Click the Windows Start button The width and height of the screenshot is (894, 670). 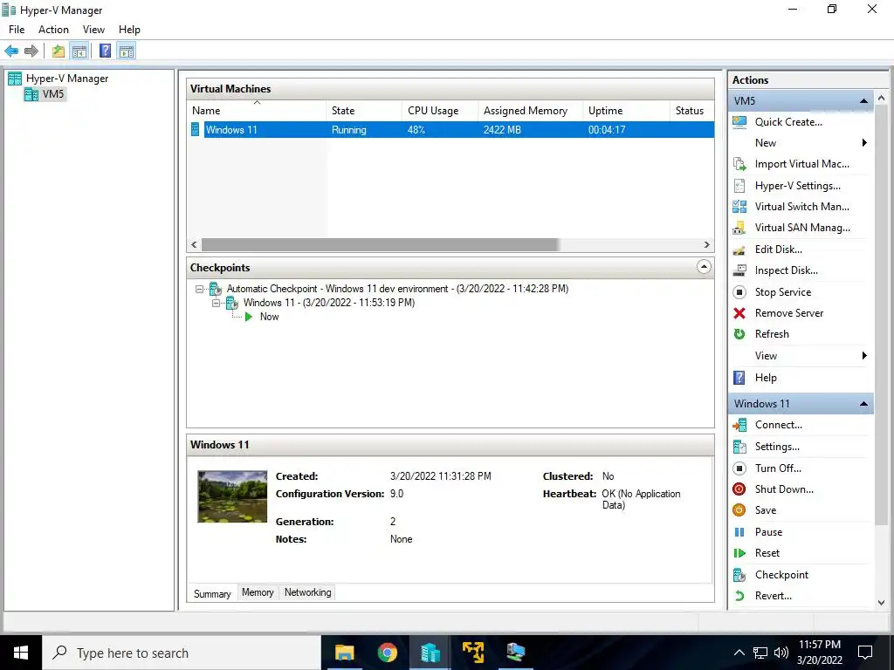[21, 653]
